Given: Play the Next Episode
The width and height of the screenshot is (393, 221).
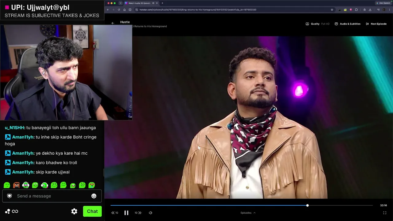Looking at the screenshot, I should [x=376, y=24].
